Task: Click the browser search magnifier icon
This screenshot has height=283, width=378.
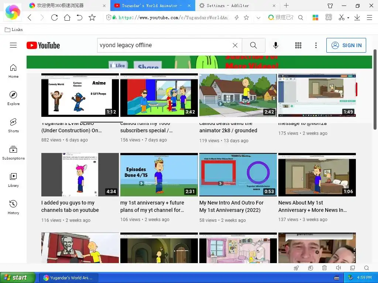Action: [x=300, y=17]
